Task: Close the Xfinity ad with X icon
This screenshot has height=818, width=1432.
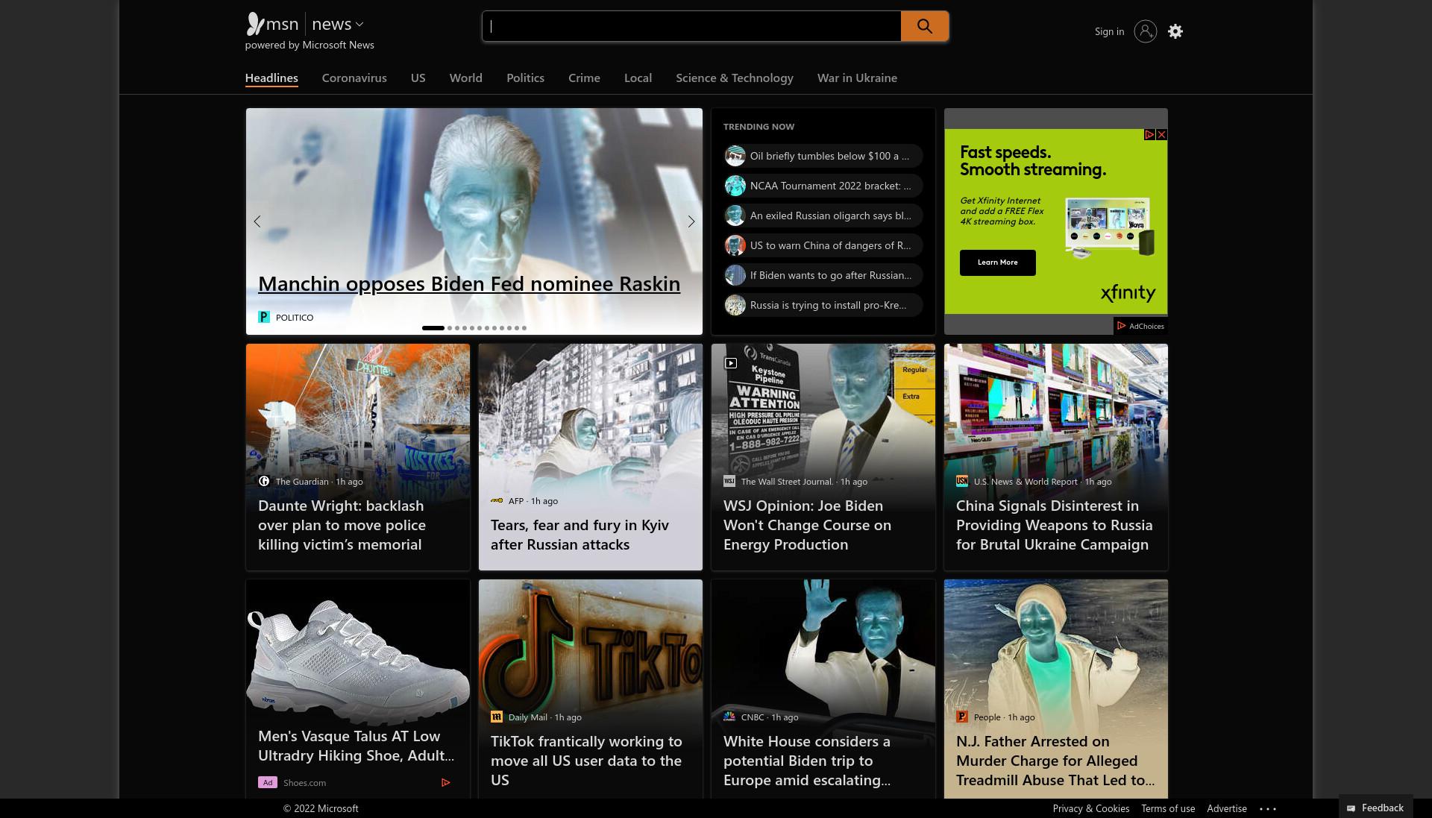Action: [1161, 135]
